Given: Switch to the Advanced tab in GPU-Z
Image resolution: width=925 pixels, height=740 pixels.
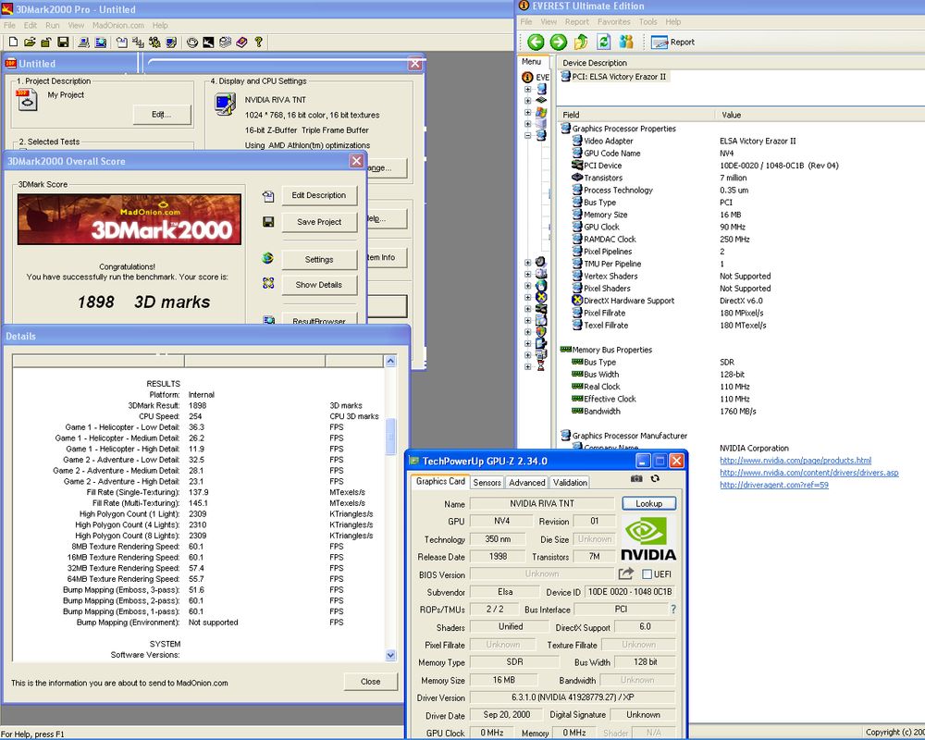Looking at the screenshot, I should pyautogui.click(x=527, y=482).
